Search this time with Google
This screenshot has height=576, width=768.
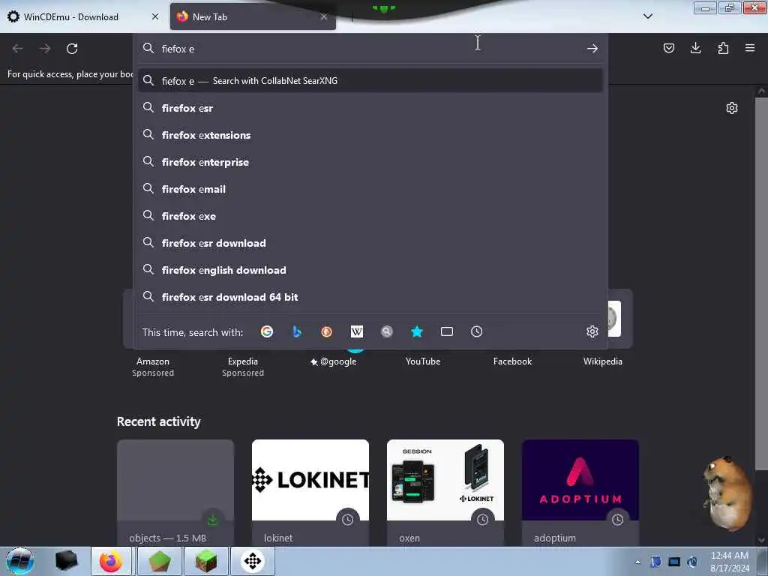tap(267, 331)
